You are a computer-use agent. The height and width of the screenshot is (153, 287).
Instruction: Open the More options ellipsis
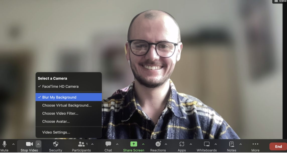pyautogui.click(x=255, y=144)
